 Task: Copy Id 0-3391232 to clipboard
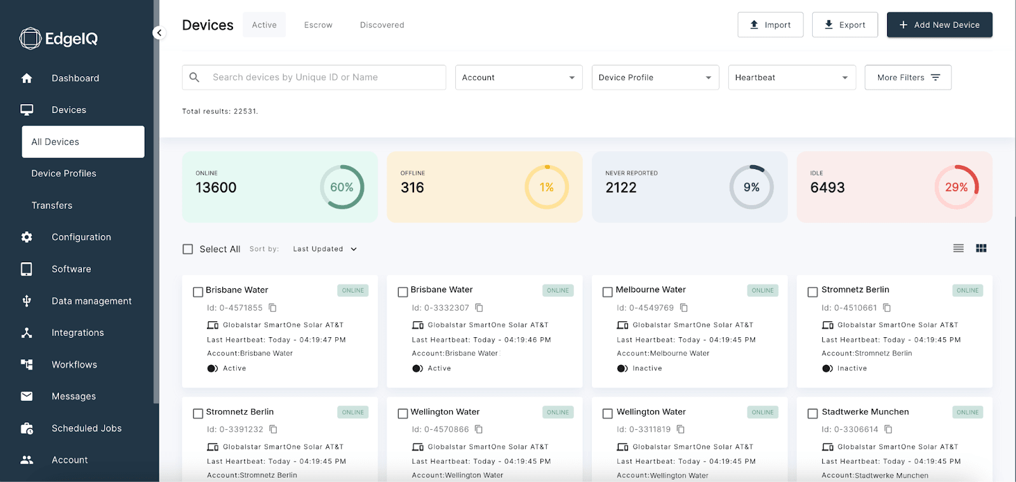pyautogui.click(x=273, y=429)
